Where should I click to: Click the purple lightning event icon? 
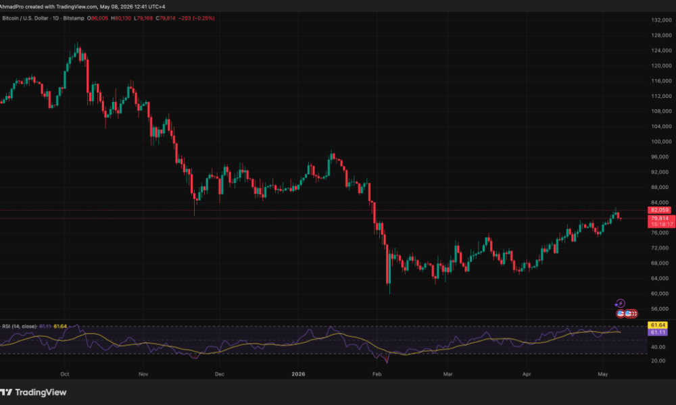click(619, 304)
